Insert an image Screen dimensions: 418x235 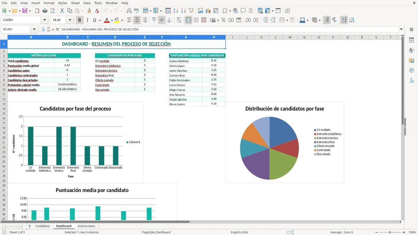point(201,11)
